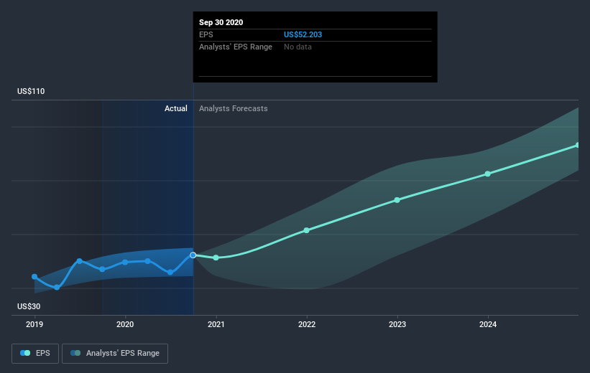Screen dimensions: 590x373
Task: Select the final forecast point at chart's right edge
Action: point(578,145)
